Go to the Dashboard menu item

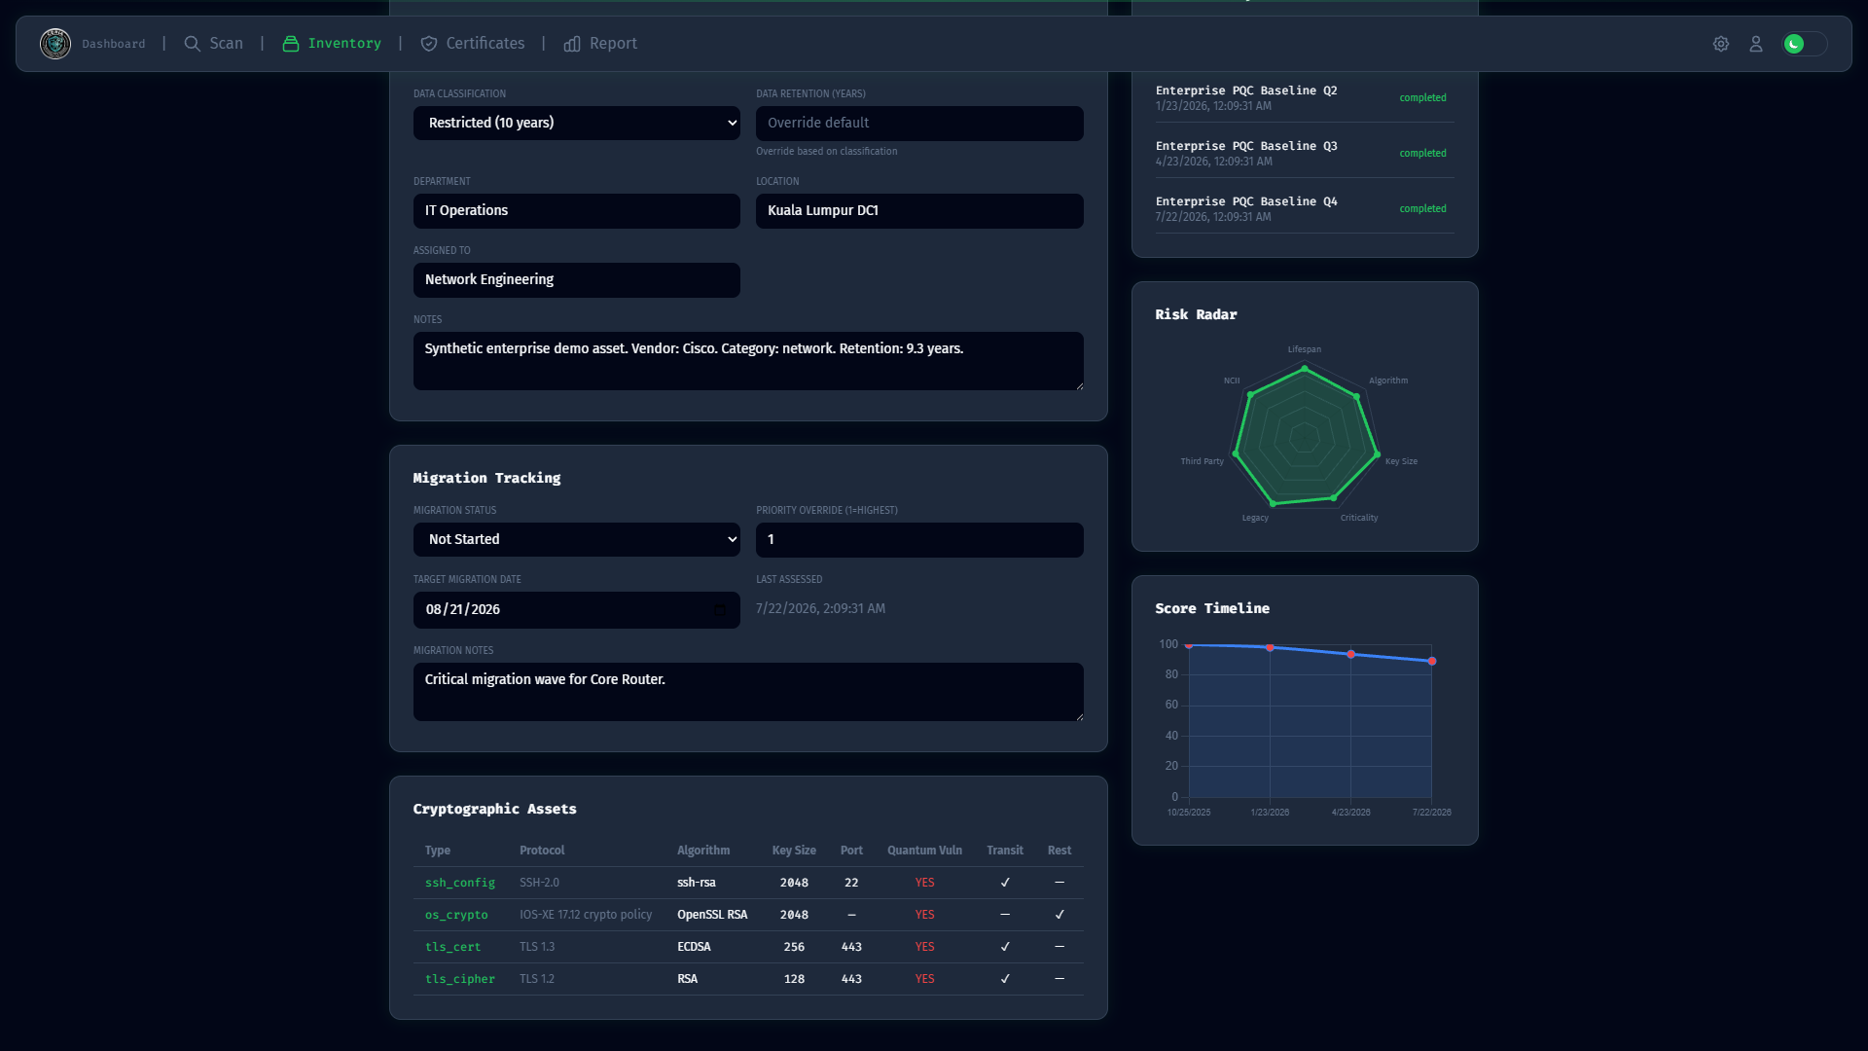click(114, 44)
